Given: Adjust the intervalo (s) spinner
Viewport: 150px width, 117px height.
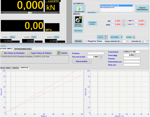Looking at the screenshot, I should 143,41.
